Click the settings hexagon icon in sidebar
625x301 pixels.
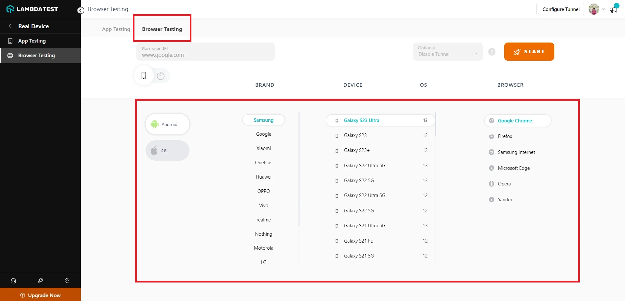[67, 281]
